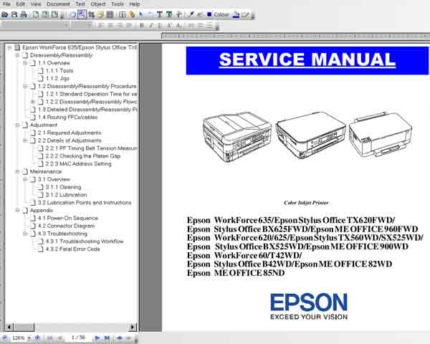430x344 pixels.
Task: Collapse the Adjustment bookmark node
Action: (17, 125)
